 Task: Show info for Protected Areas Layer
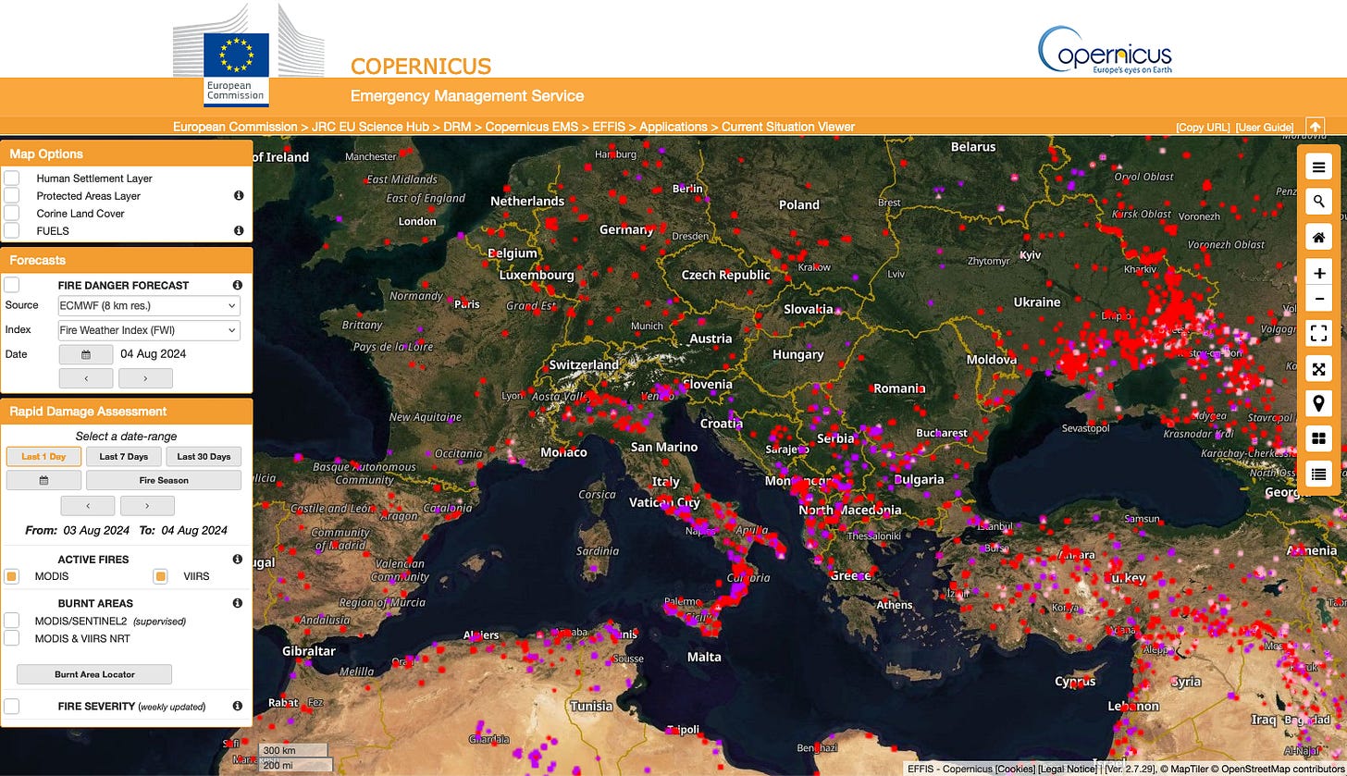238,196
